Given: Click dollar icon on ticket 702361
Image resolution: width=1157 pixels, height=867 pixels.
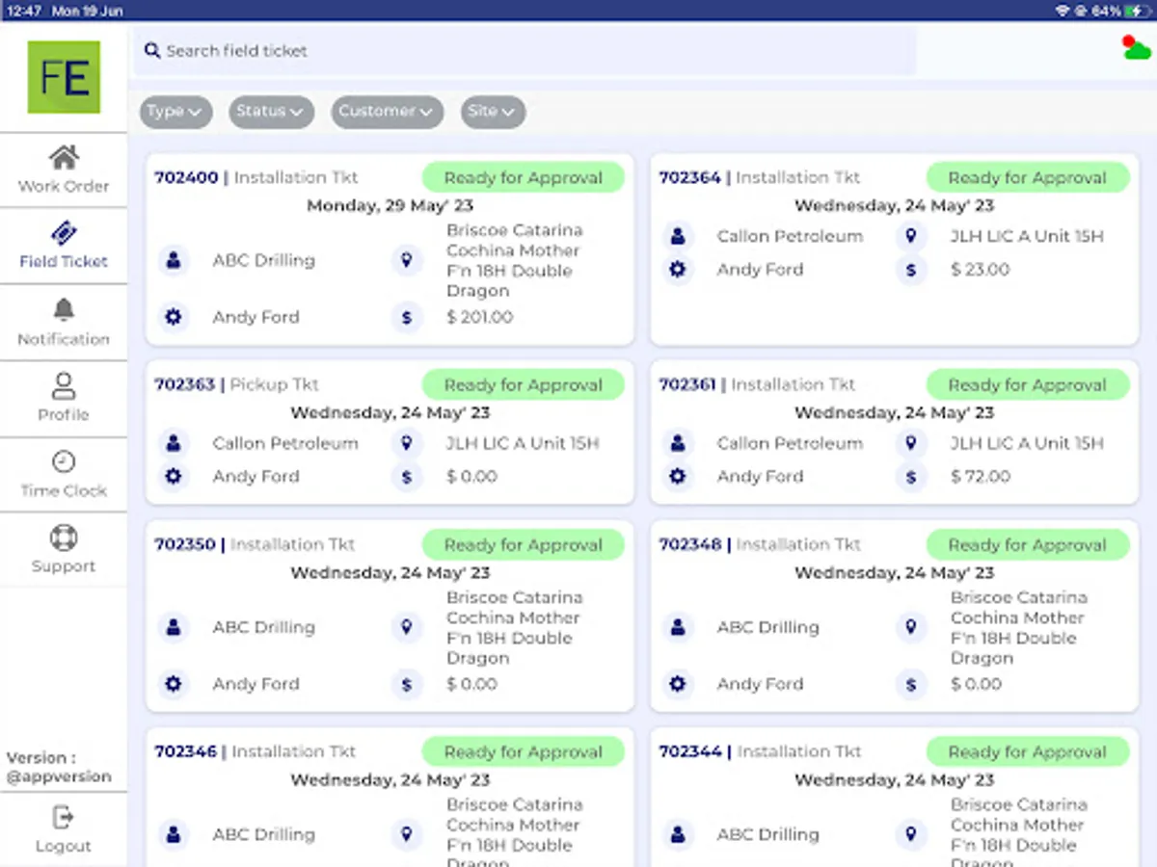Looking at the screenshot, I should point(911,477).
